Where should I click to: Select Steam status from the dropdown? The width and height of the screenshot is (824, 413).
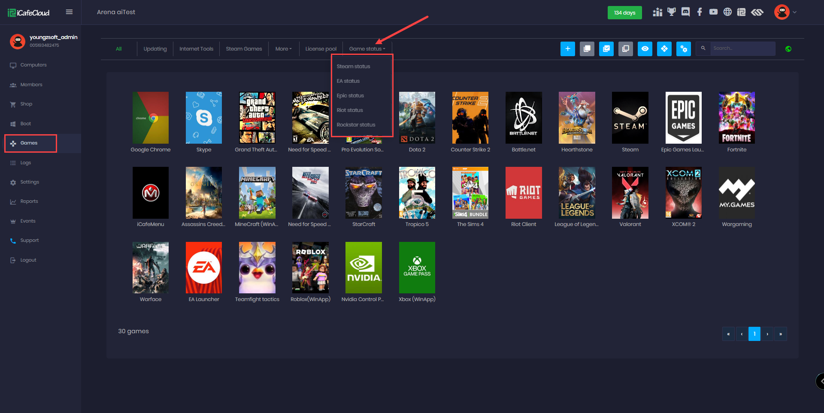pyautogui.click(x=353, y=66)
